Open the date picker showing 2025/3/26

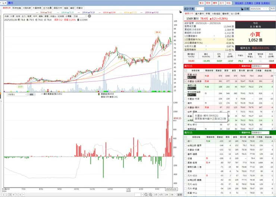click(x=260, y=9)
